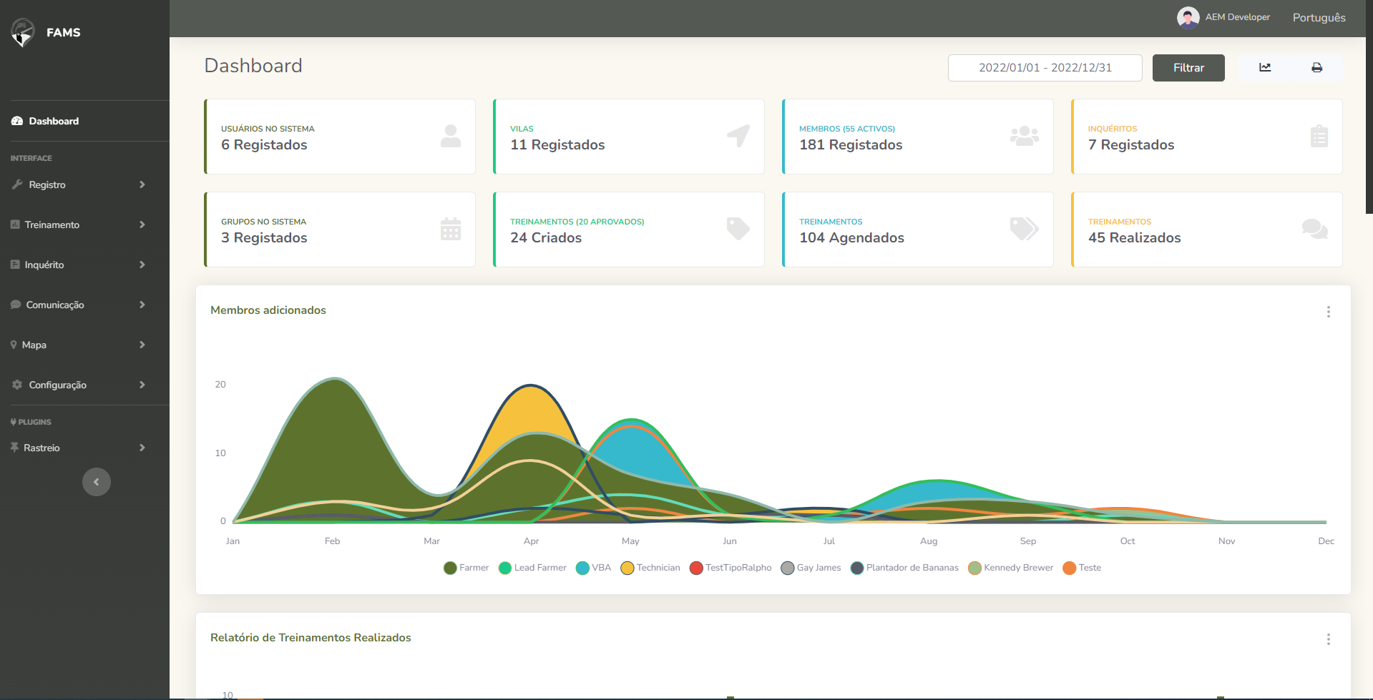Click the clipboard icon on Inquéritos card
The width and height of the screenshot is (1373, 700).
pos(1319,136)
